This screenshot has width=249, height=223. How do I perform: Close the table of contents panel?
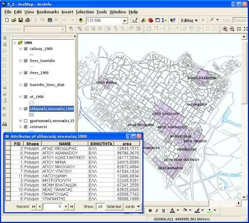(x=75, y=36)
